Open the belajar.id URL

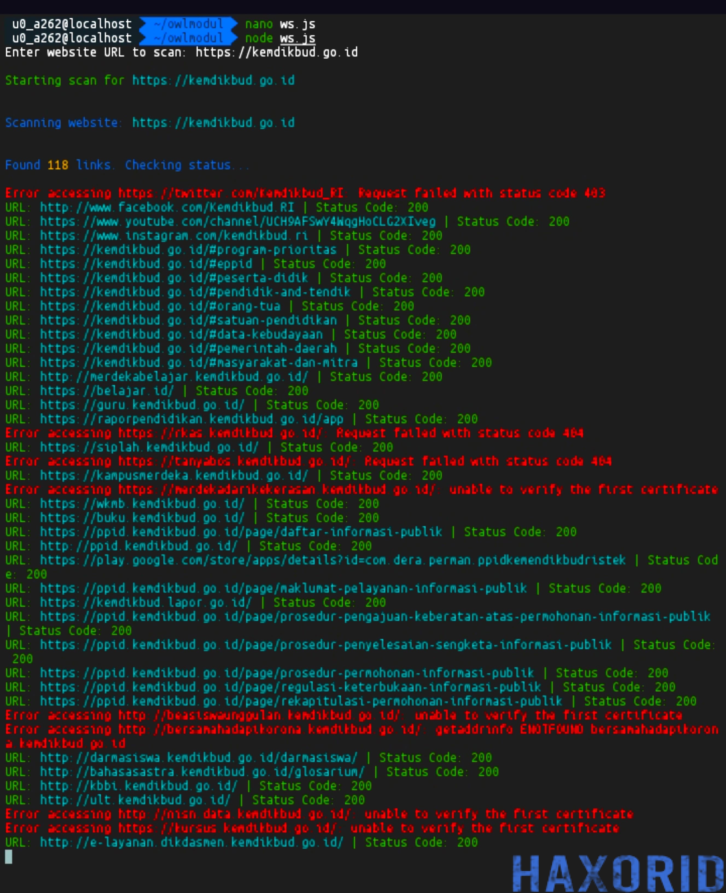pos(107,391)
